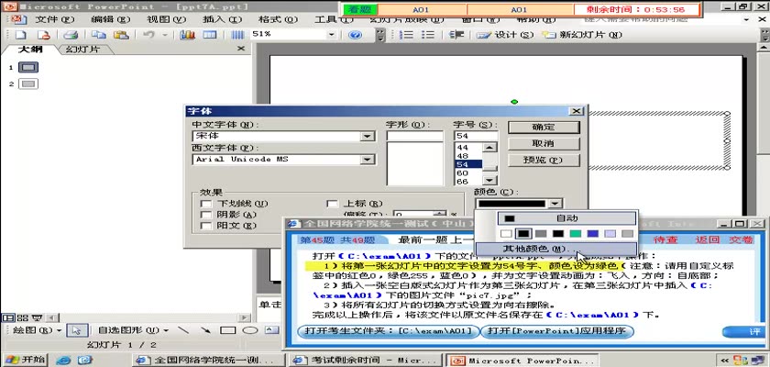Click the Print toolbar icon
Viewport: 770px width, 367px height.
pos(71,35)
